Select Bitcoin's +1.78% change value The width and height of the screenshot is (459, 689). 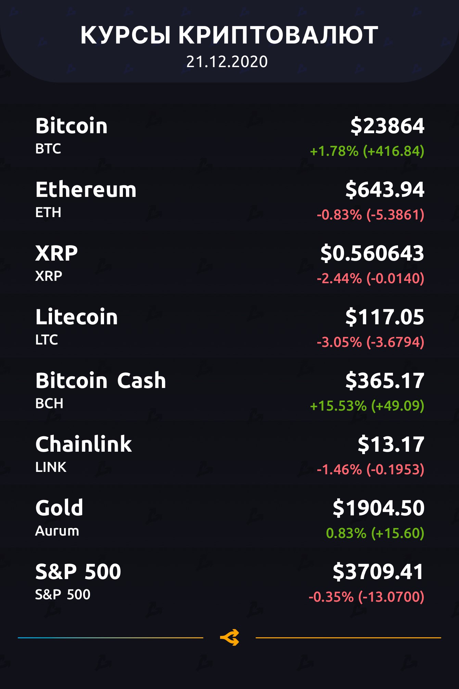[367, 151]
